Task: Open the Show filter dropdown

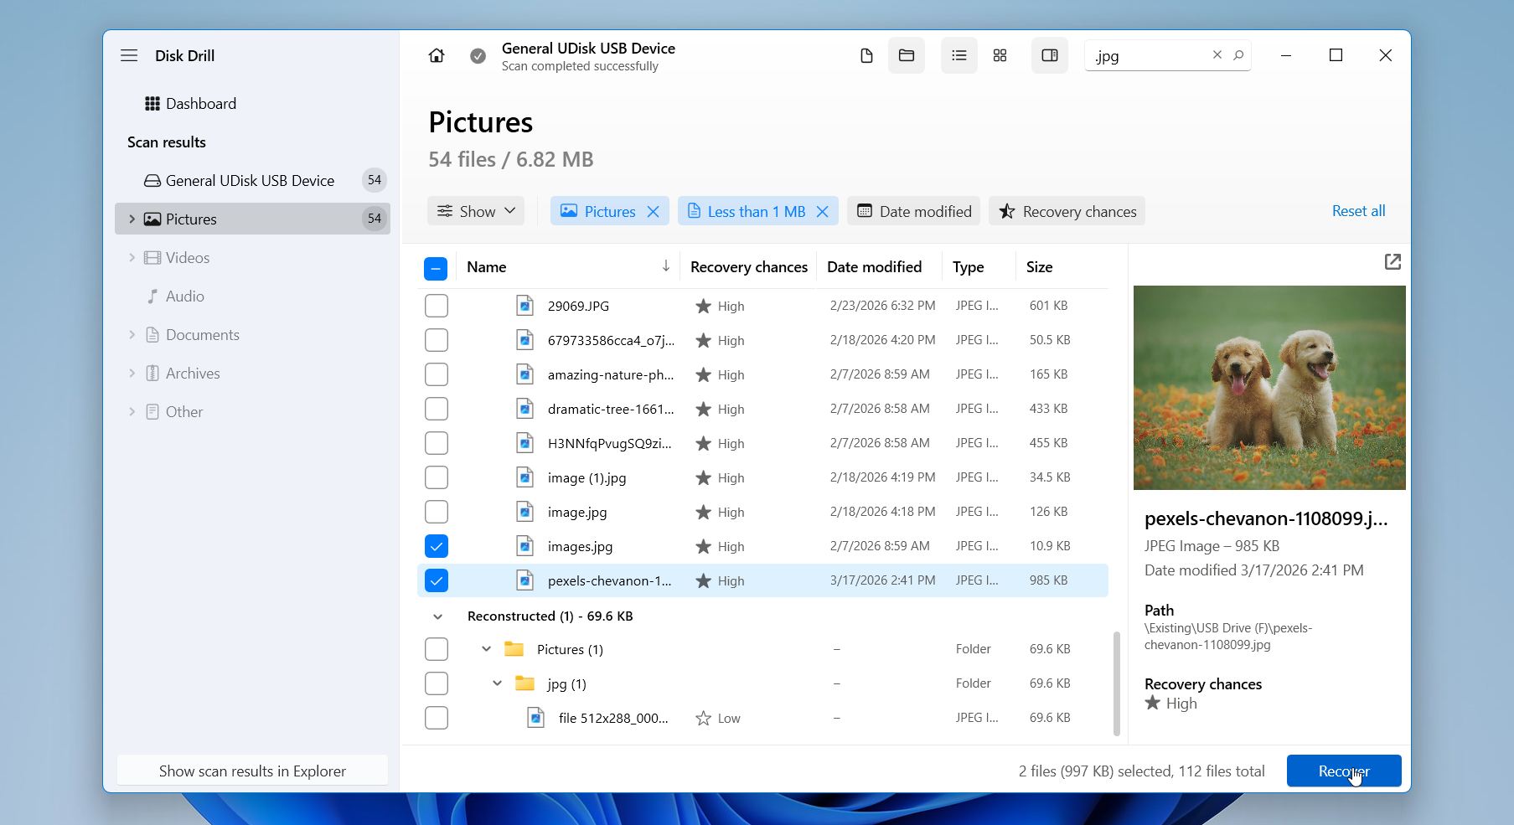Action: coord(475,211)
